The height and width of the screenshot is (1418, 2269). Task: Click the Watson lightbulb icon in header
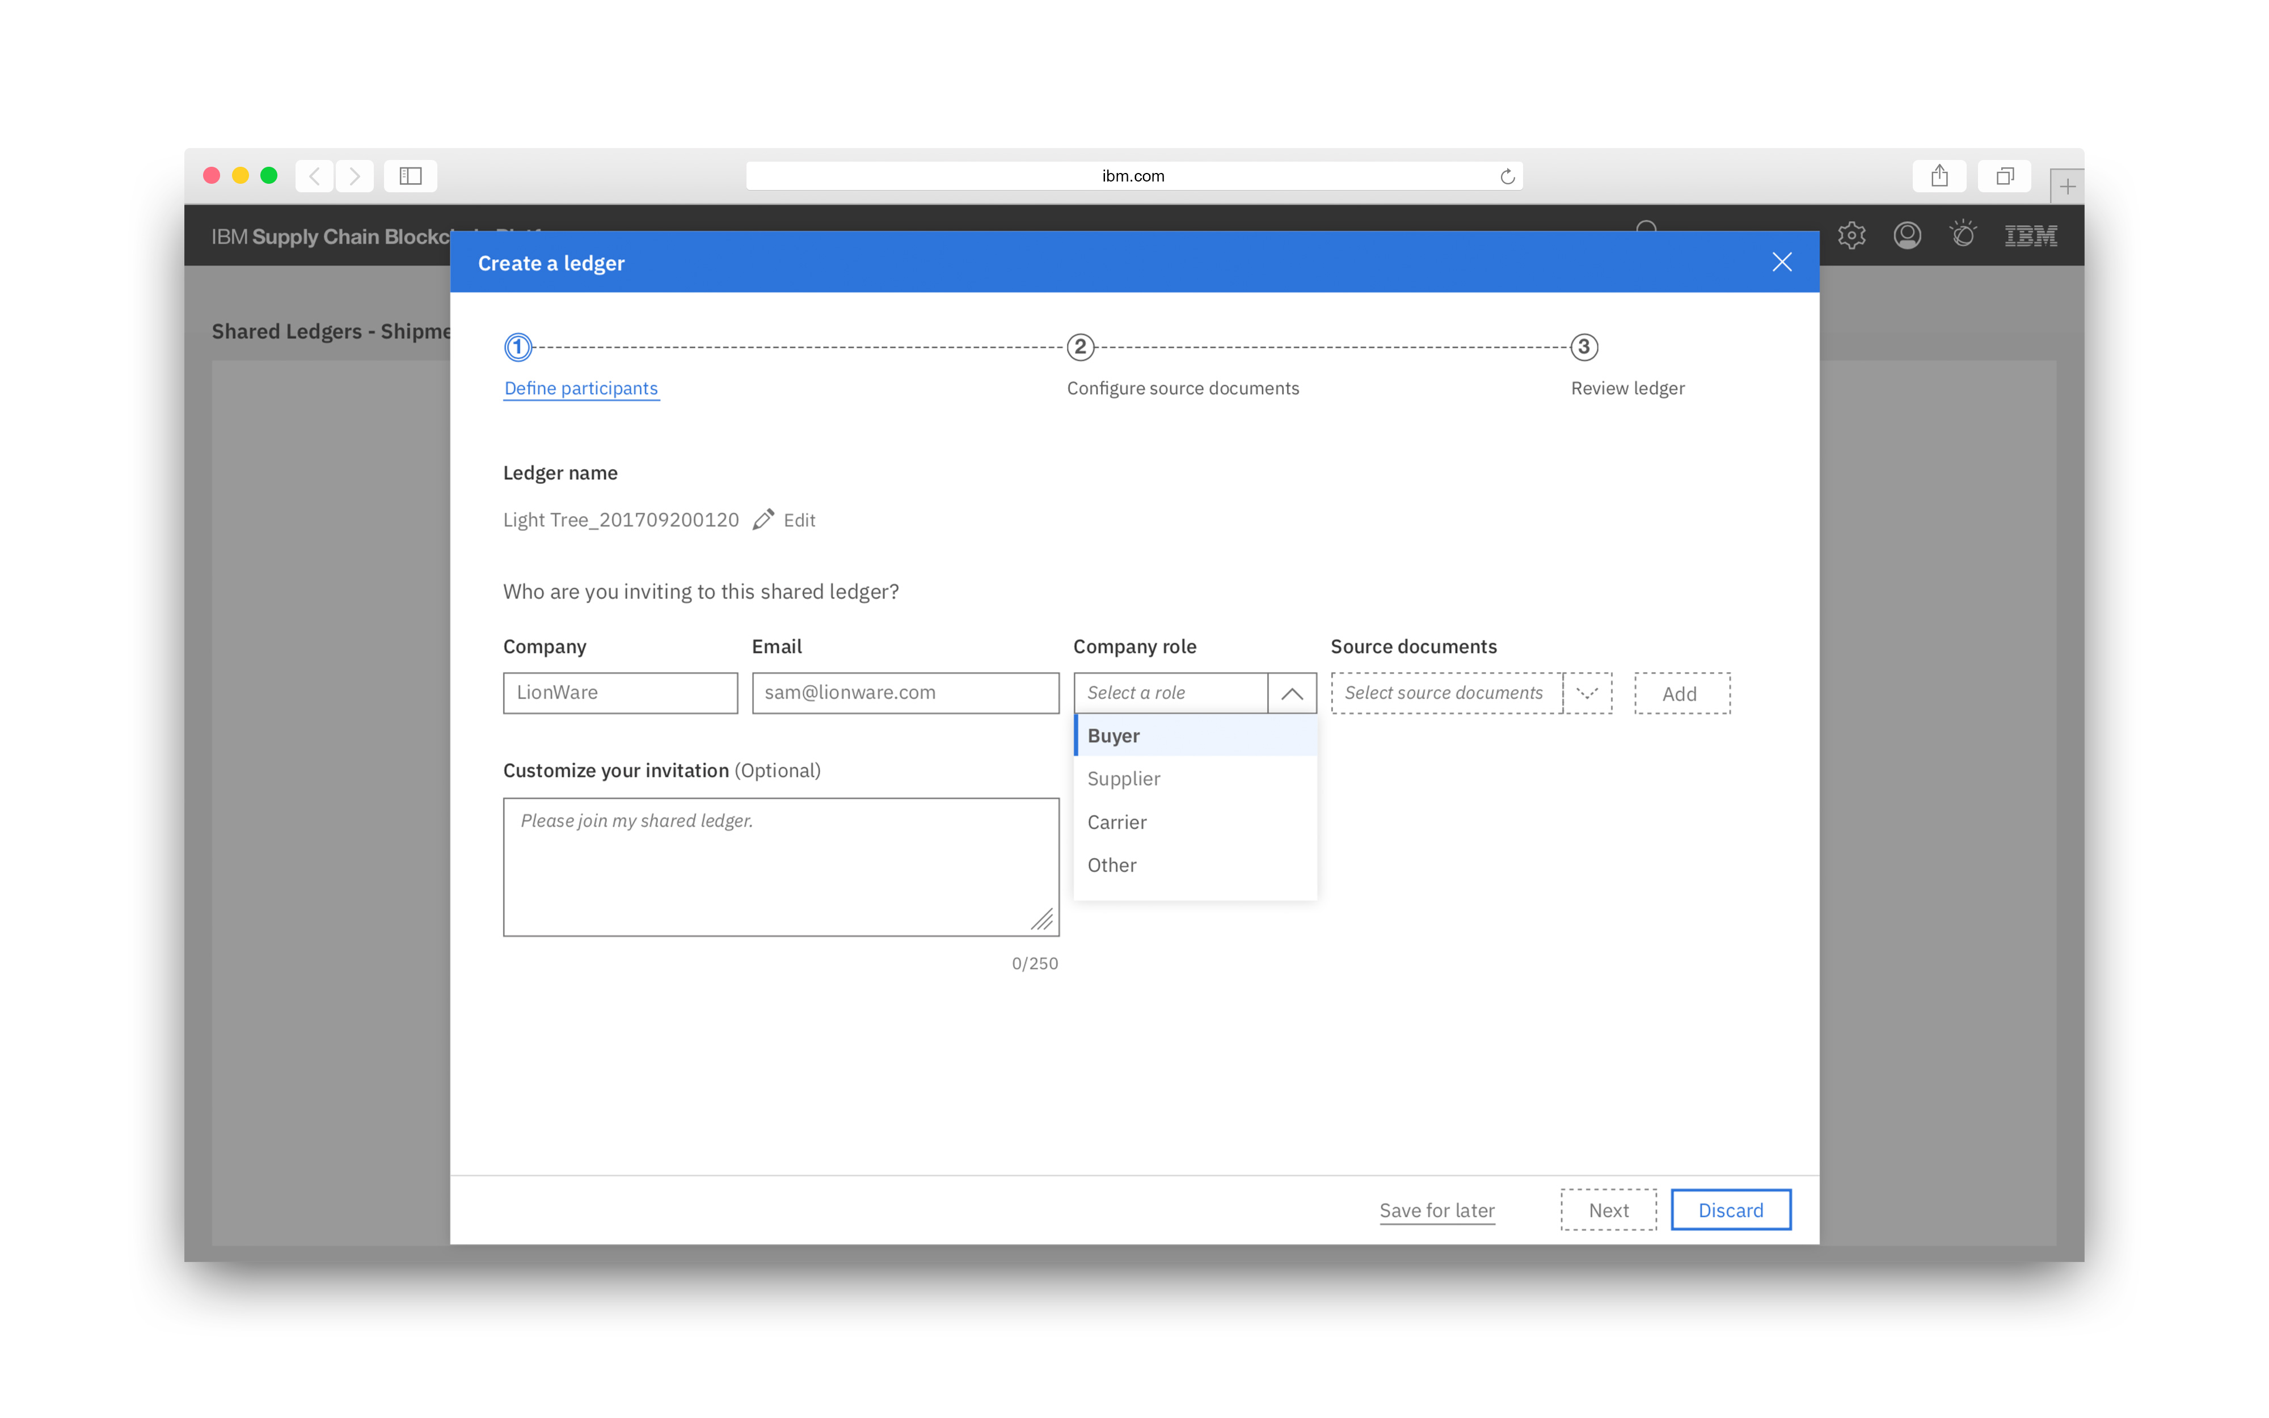(1963, 234)
